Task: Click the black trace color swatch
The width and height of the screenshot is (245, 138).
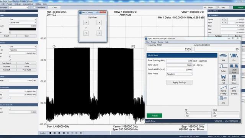Action: click(x=23, y=29)
